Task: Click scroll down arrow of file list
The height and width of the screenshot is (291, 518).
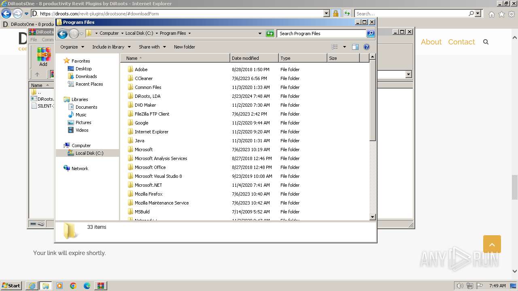Action: 372,217
